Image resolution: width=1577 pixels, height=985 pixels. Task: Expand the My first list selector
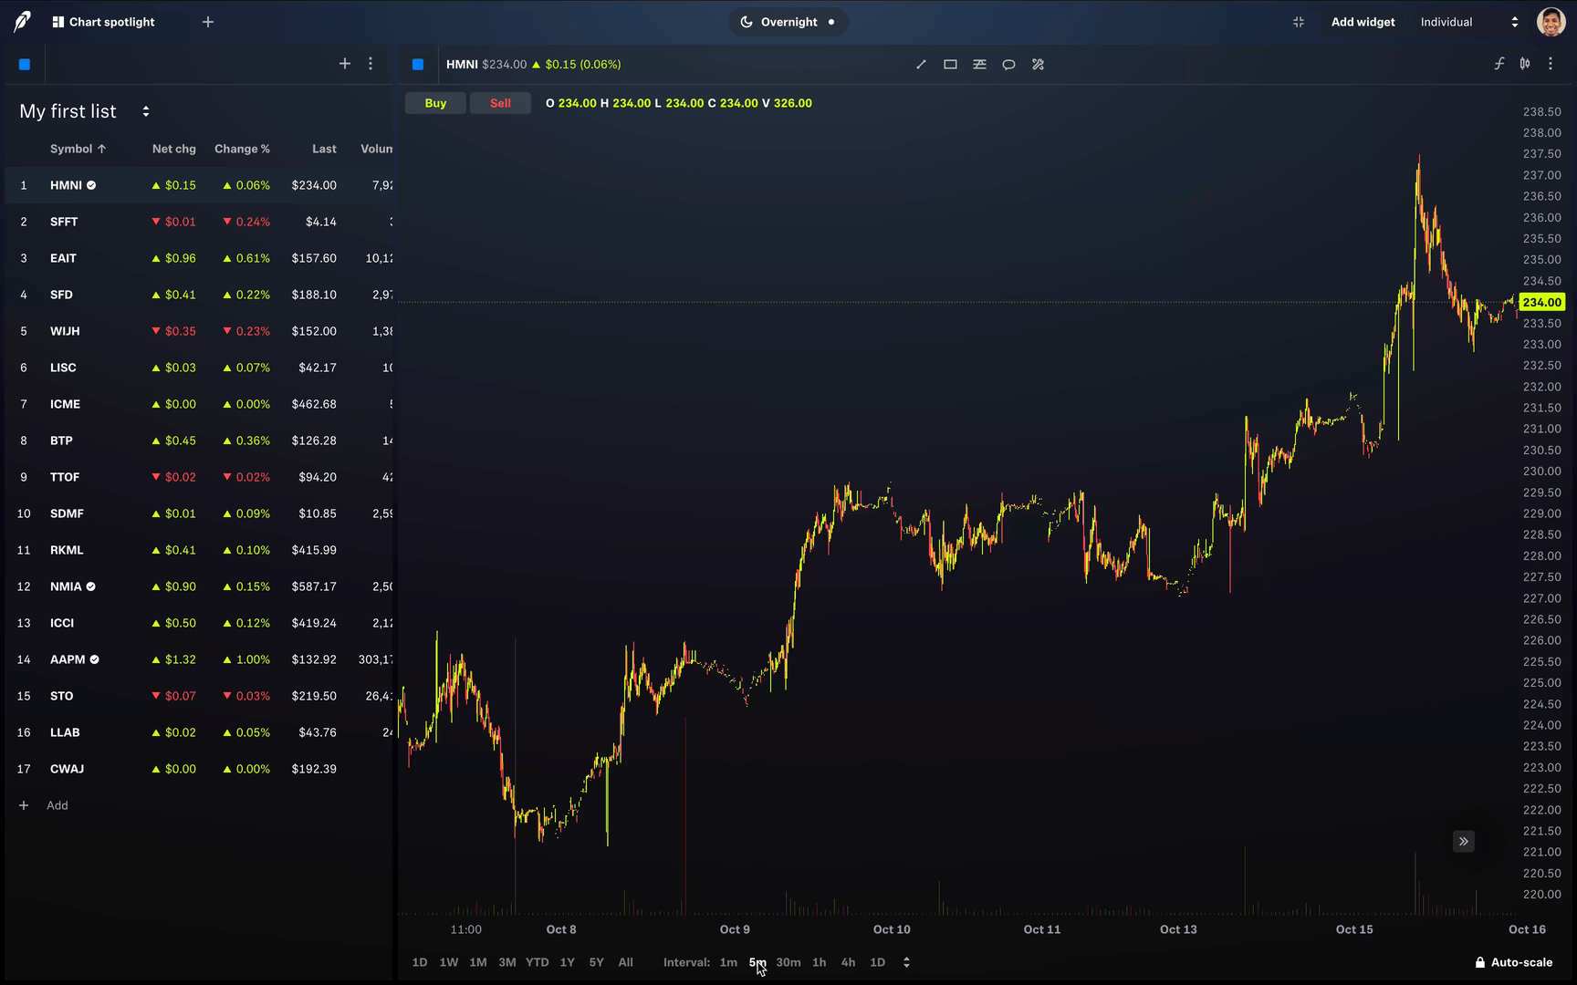145,111
